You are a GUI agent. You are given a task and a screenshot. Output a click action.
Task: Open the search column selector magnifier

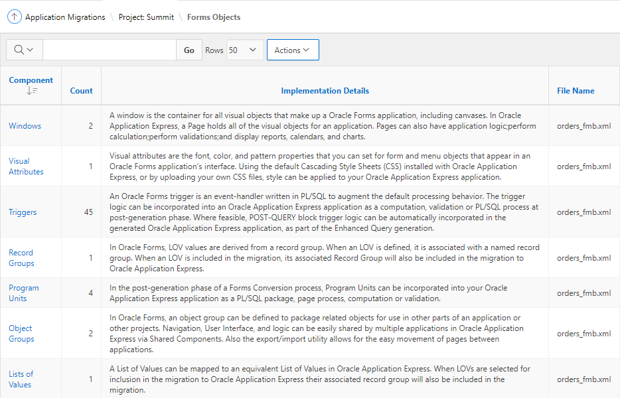[24, 50]
